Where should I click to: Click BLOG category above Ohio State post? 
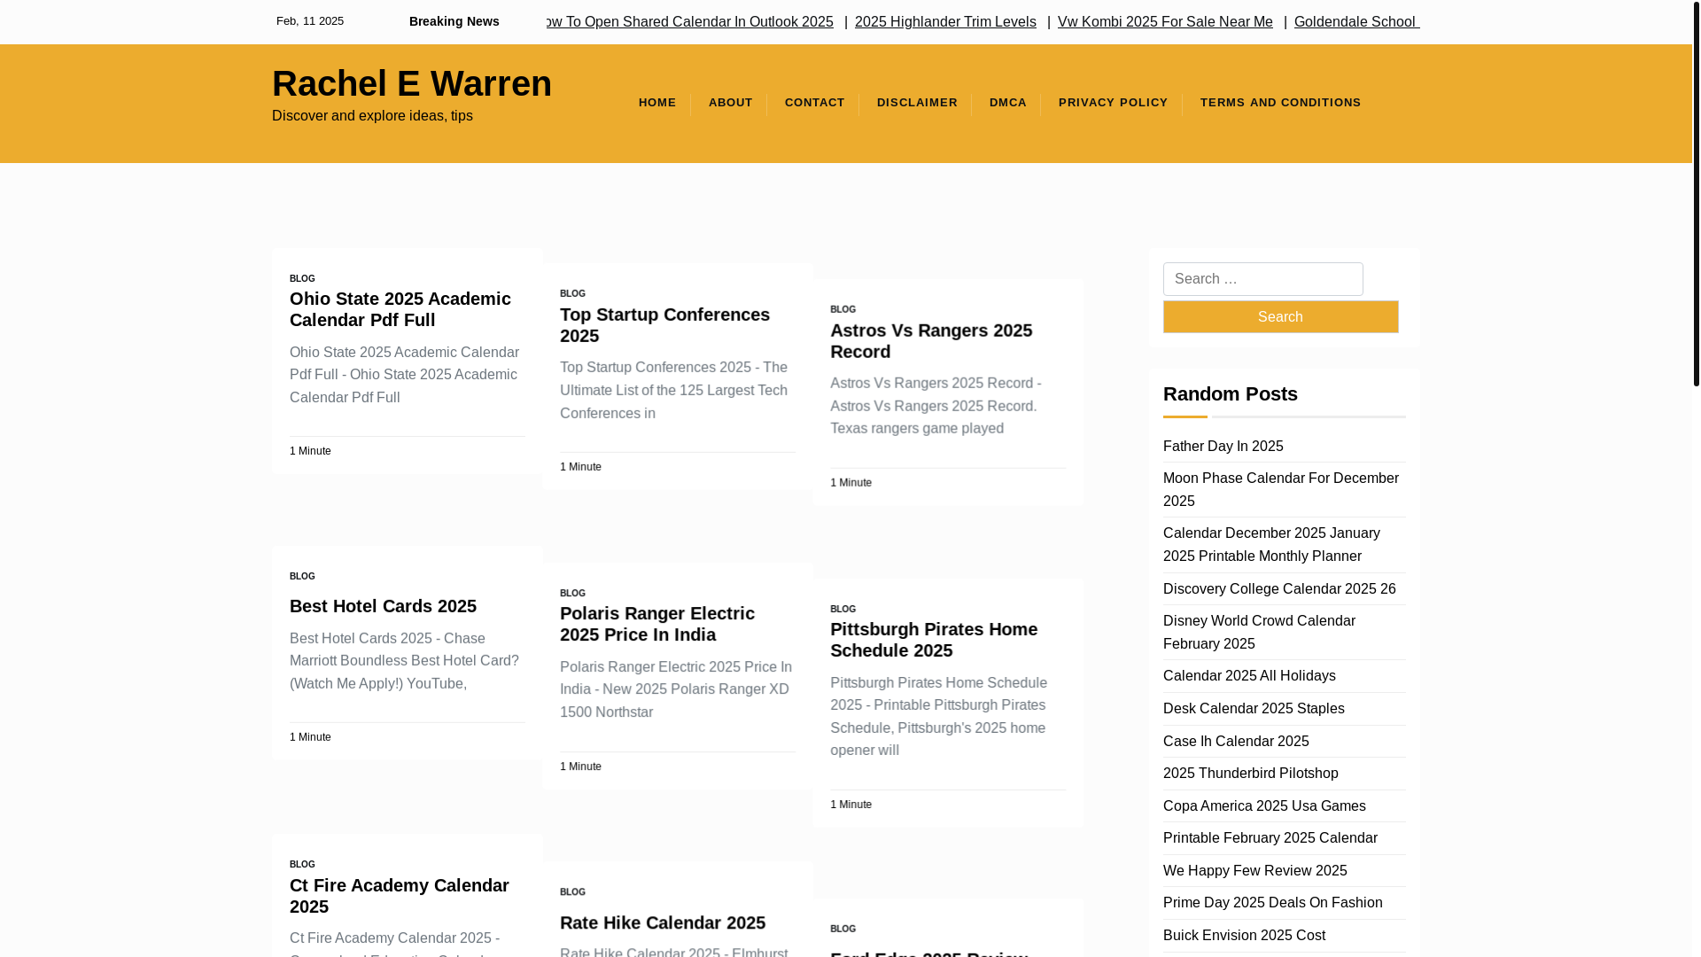(x=302, y=278)
